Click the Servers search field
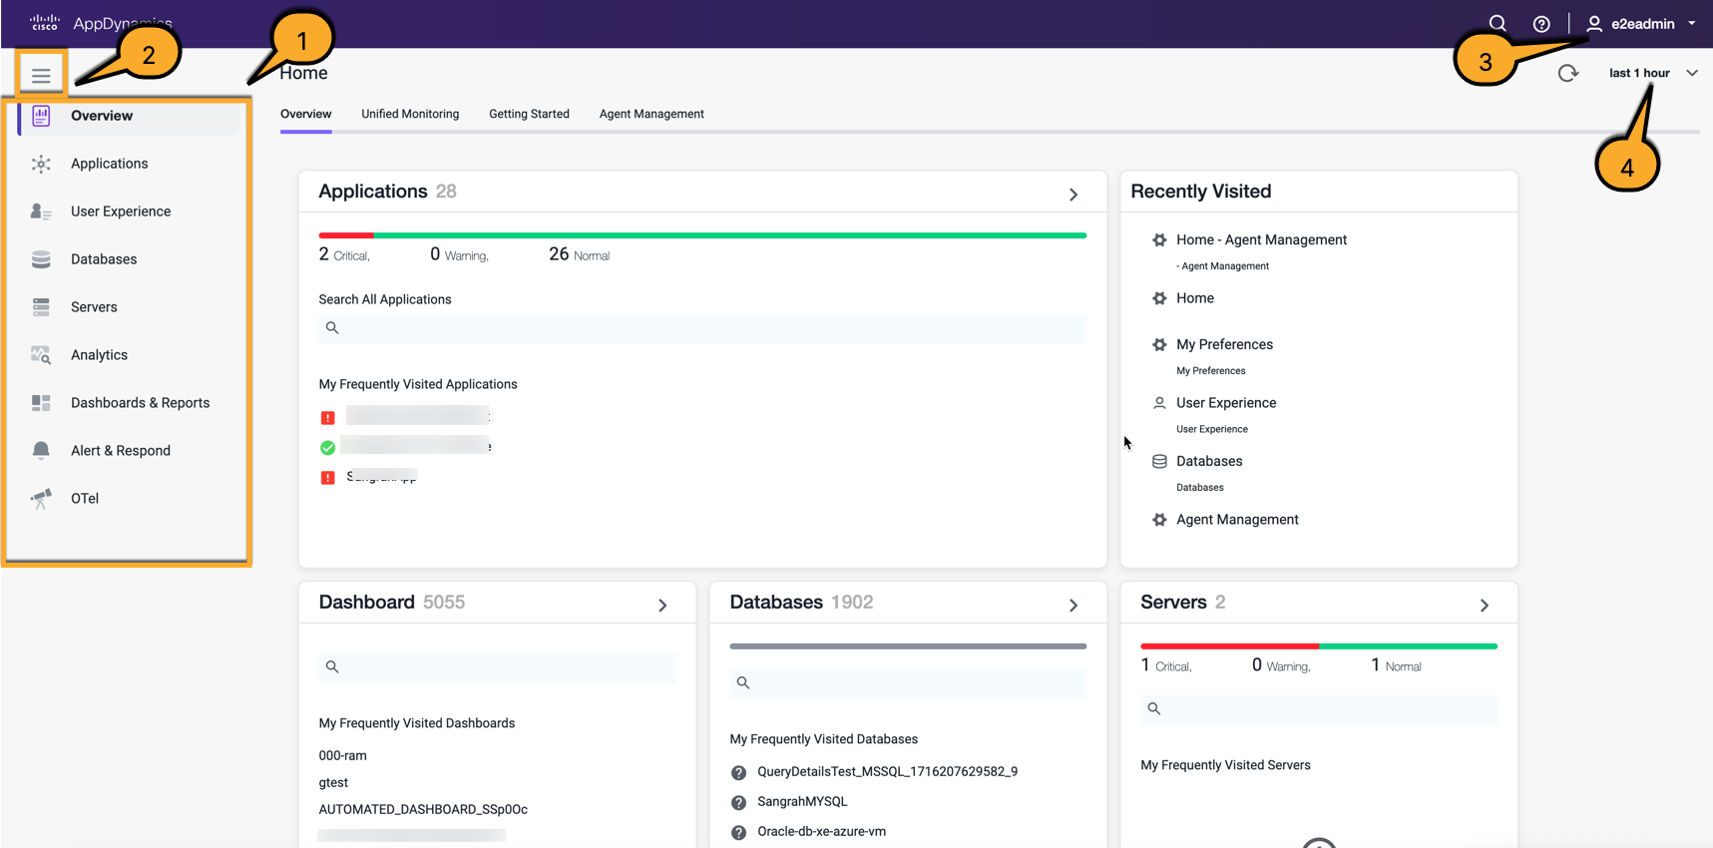Viewport: 1713px width, 848px height. tap(1319, 709)
